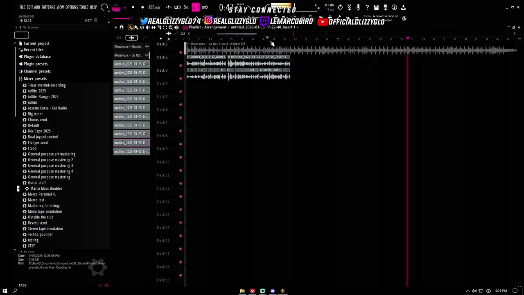Screen dimensions: 524x295
Task: Select the Playback speaker tool in playlist
Action: 176,27
